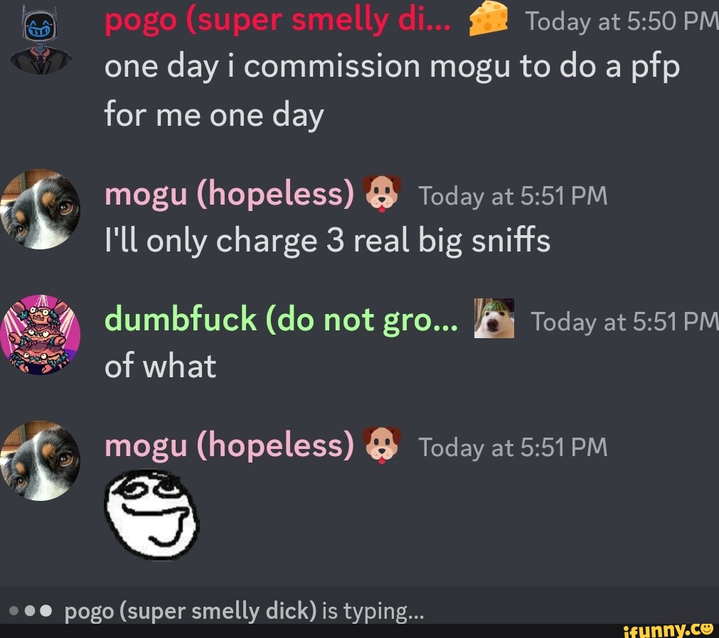Click timestamp on the sniffs message
The height and width of the screenshot is (638, 719).
513,197
